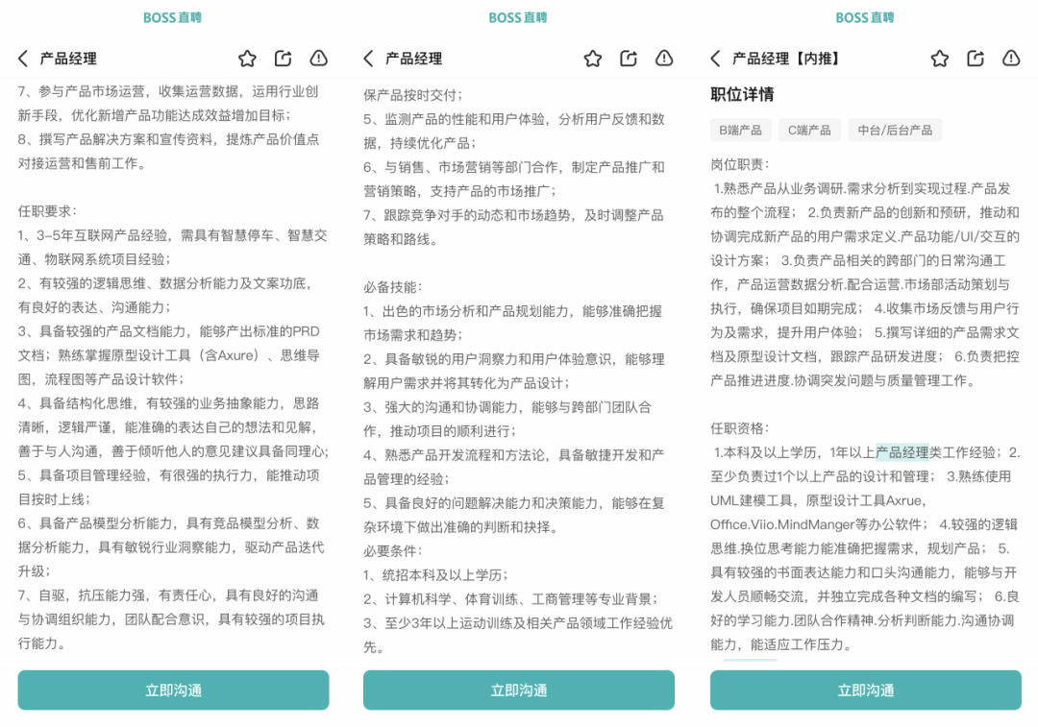Toggle the favorite star on the middle job page

point(592,58)
